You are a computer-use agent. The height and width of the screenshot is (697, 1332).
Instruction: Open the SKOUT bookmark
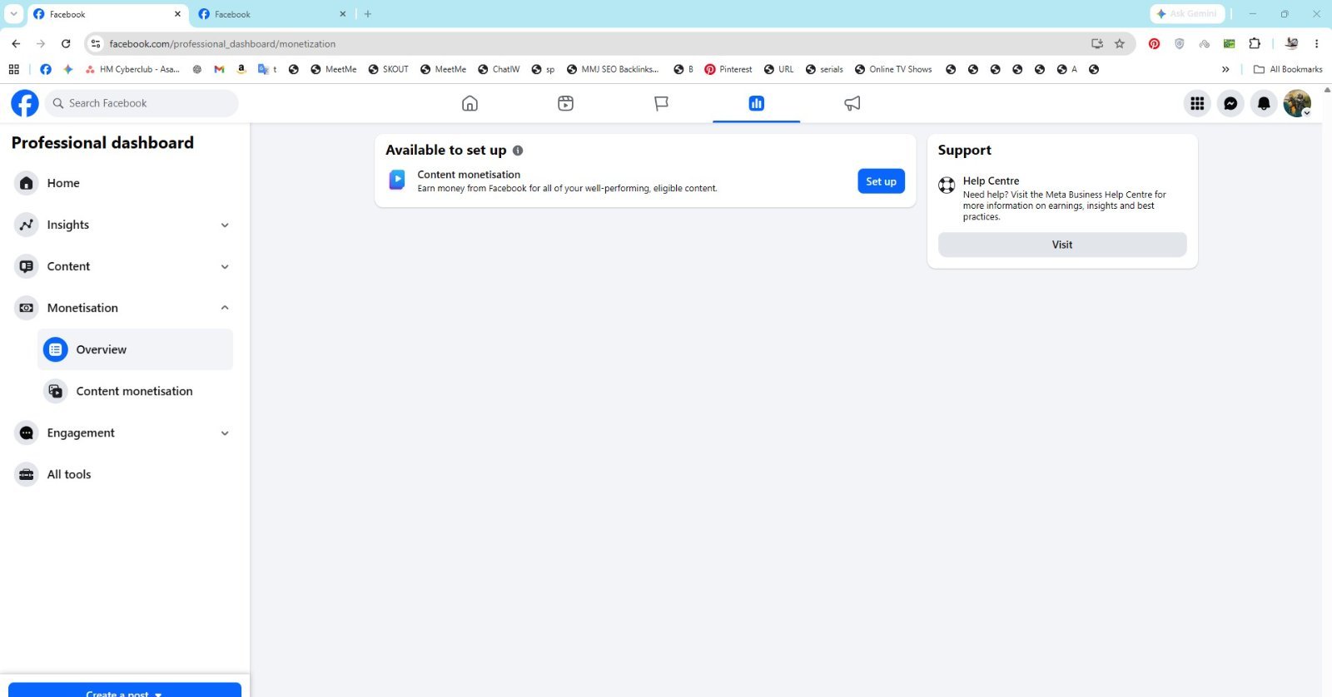coord(388,69)
